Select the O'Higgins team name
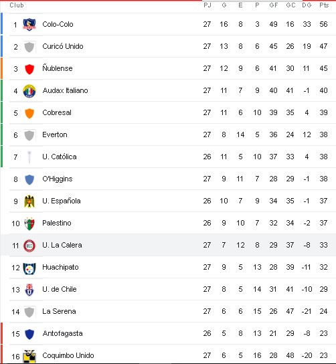Screen dimensions: 336x364 [58, 179]
